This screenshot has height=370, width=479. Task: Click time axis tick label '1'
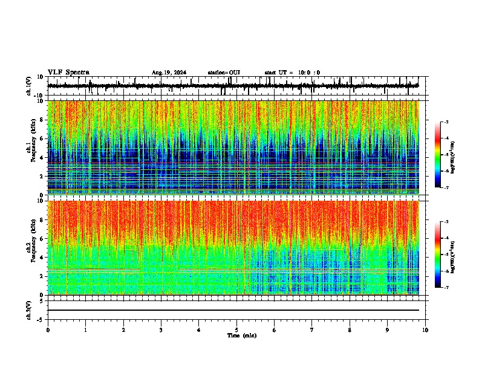point(85,330)
